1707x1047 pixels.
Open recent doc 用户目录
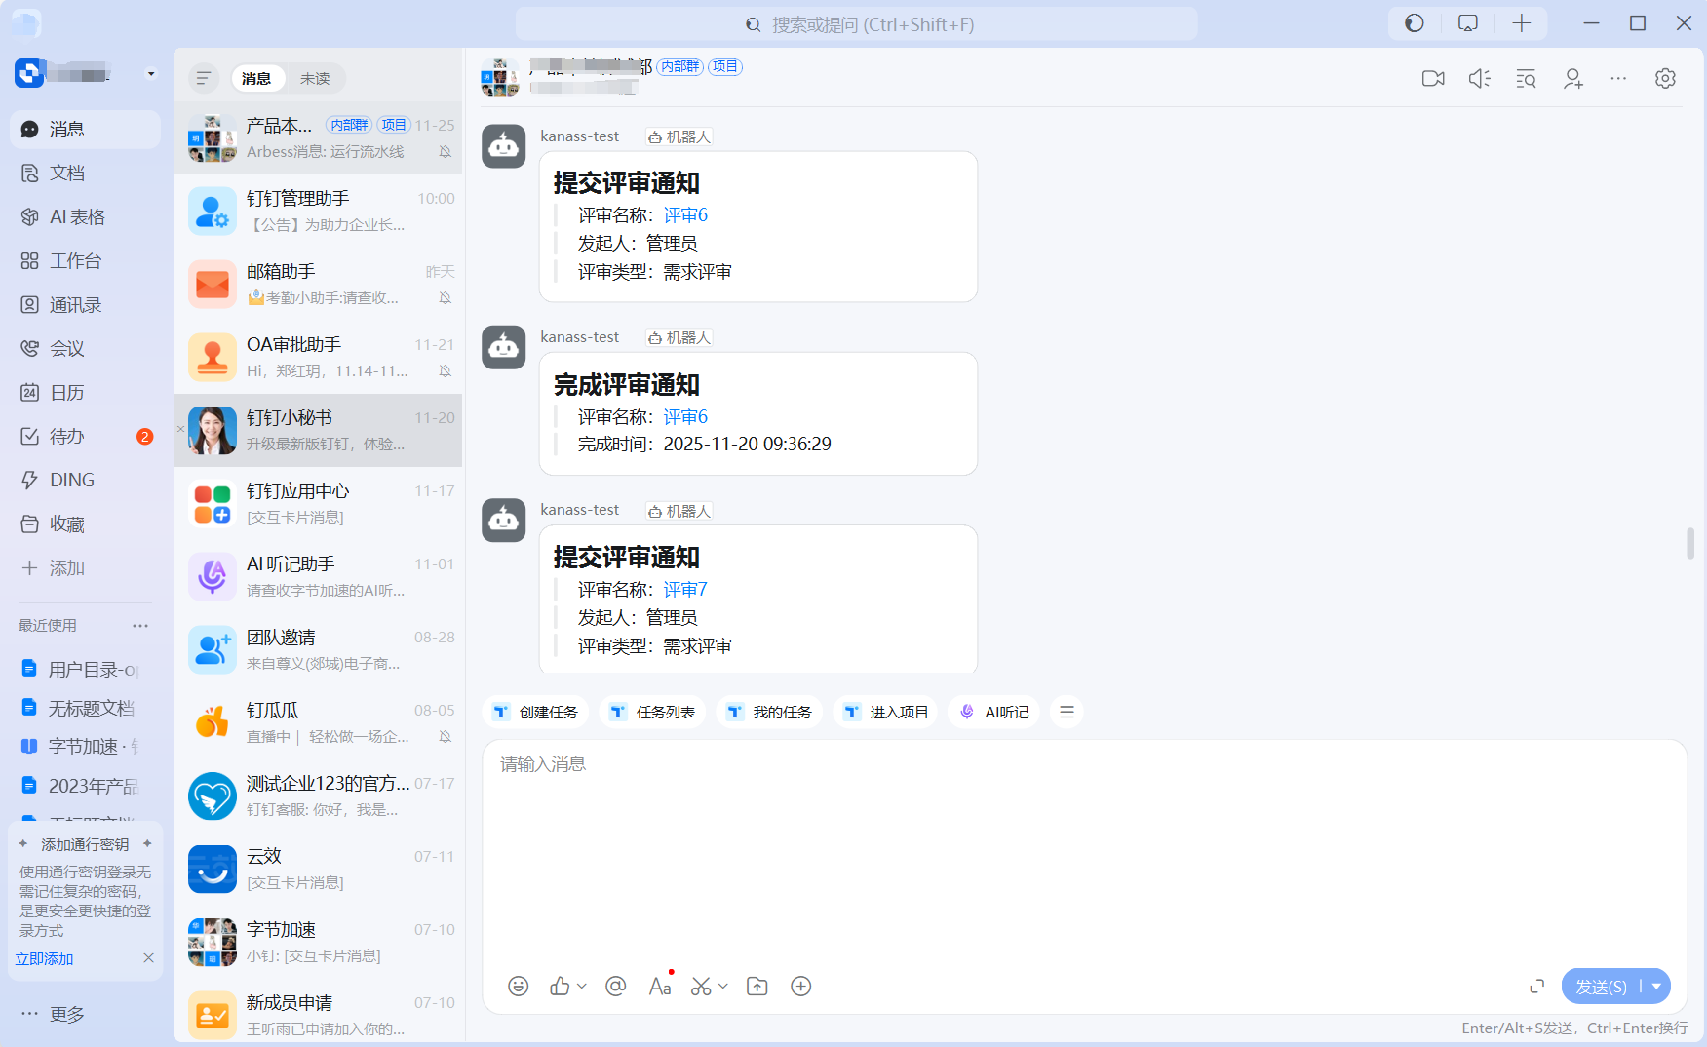click(80, 669)
